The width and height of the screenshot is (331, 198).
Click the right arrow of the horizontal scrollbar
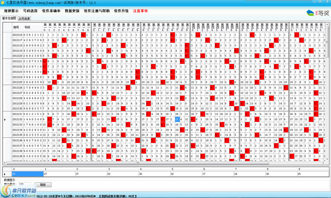click(323, 163)
